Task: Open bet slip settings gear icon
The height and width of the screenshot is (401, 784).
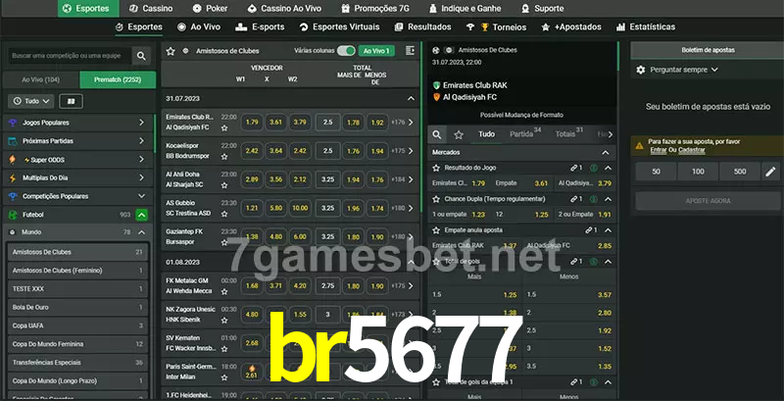Action: tap(641, 70)
